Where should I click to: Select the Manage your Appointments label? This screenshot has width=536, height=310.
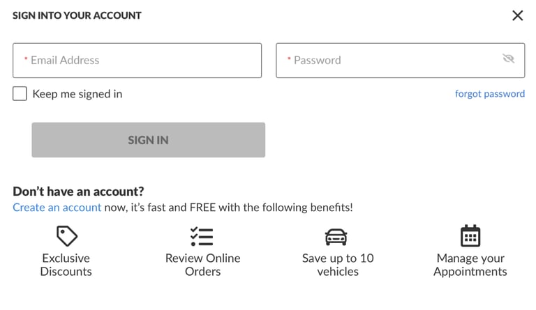(x=470, y=265)
